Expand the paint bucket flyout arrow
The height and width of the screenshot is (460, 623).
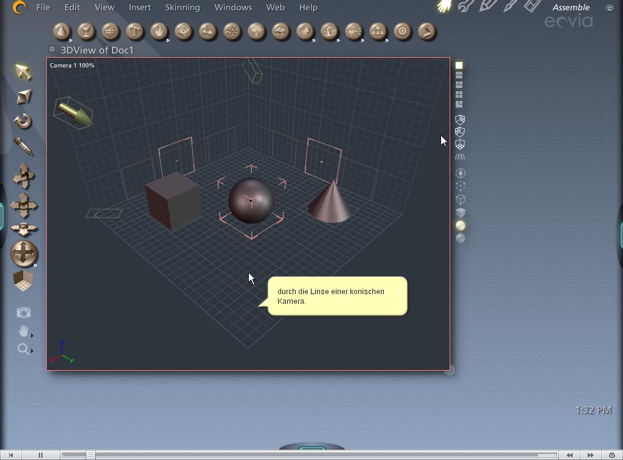(x=314, y=40)
